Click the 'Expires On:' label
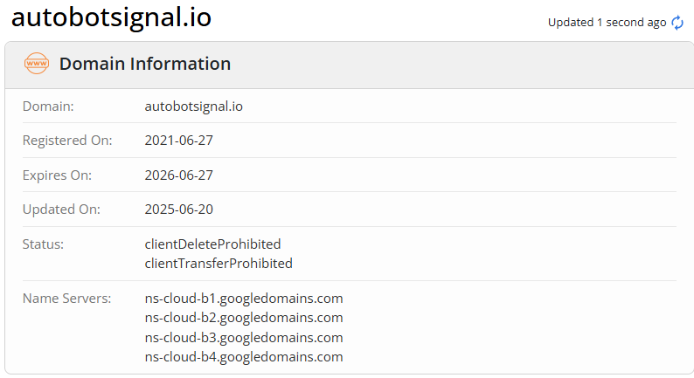Viewport: 694px width, 378px height. 57,175
